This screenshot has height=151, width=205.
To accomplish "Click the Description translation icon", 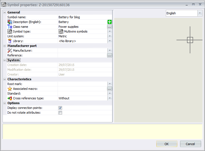I will tap(10, 22).
